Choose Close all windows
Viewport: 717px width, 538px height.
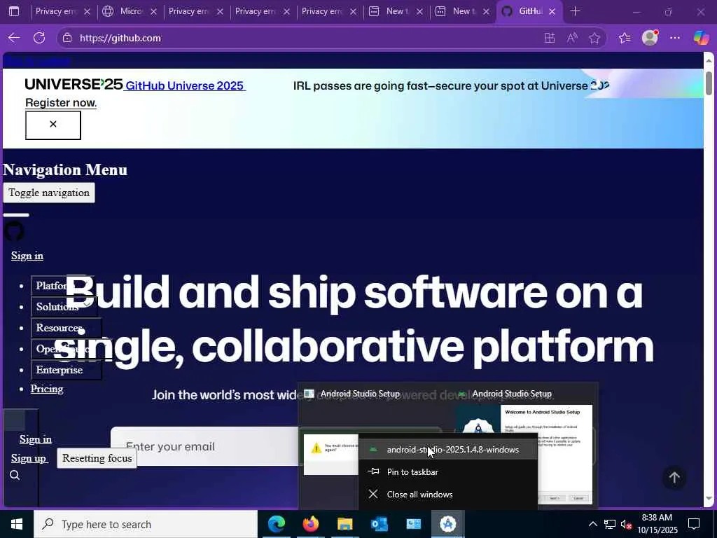click(448, 495)
